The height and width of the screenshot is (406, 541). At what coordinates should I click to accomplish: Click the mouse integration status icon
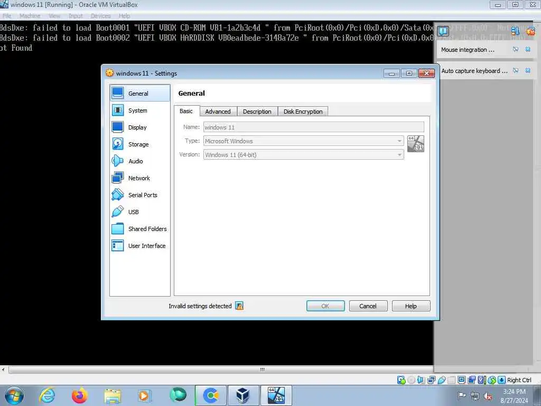tap(492, 380)
